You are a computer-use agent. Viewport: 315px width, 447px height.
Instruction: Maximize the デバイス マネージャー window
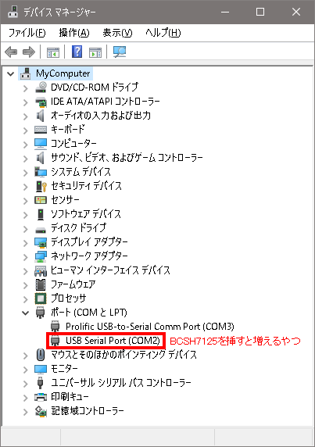(x=260, y=12)
